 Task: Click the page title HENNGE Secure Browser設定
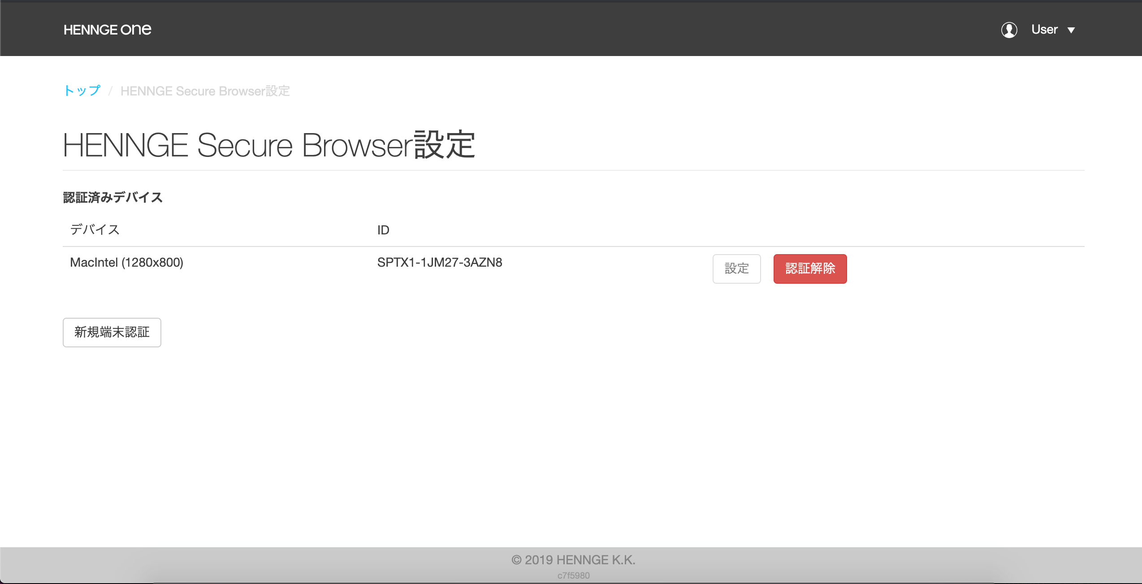click(x=269, y=145)
